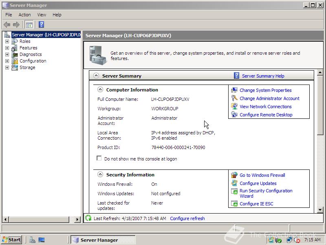The height and width of the screenshot is (245, 326).
Task: Click Configure Remote Desktop link
Action: click(266, 115)
